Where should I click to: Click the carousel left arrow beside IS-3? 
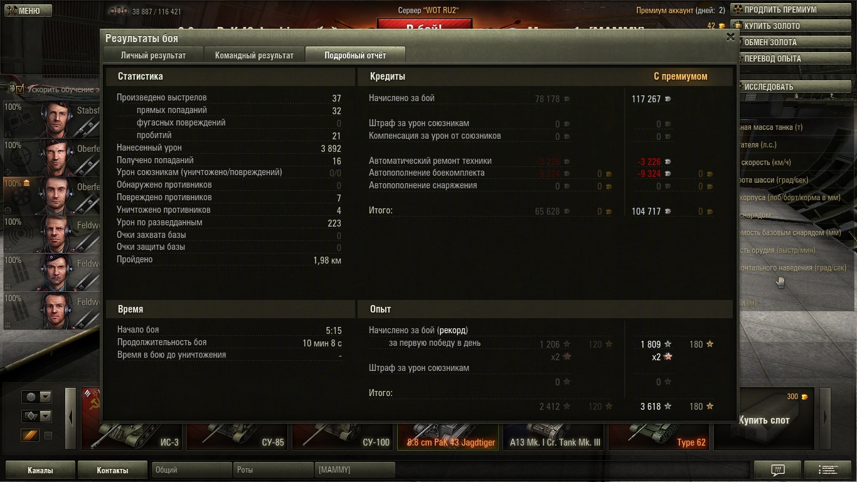71,417
